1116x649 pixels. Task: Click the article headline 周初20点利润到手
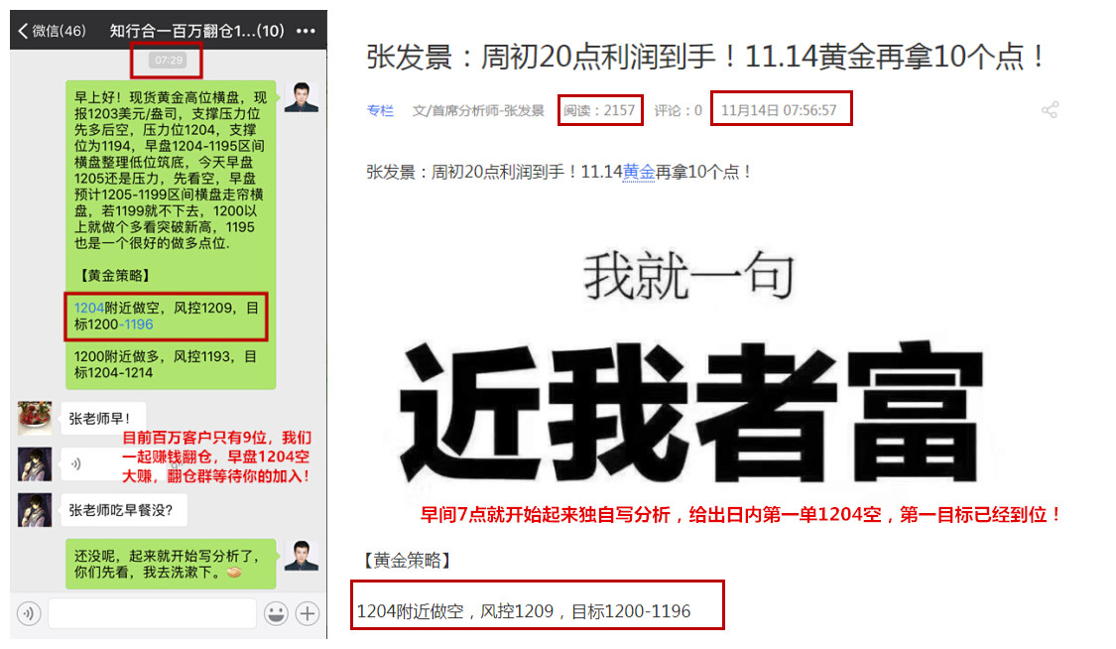click(705, 57)
